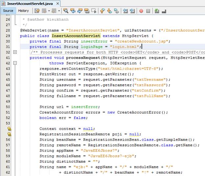The image size is (205, 176).
Task: Click line number 43 in the gutter
Action: tap(8, 69)
